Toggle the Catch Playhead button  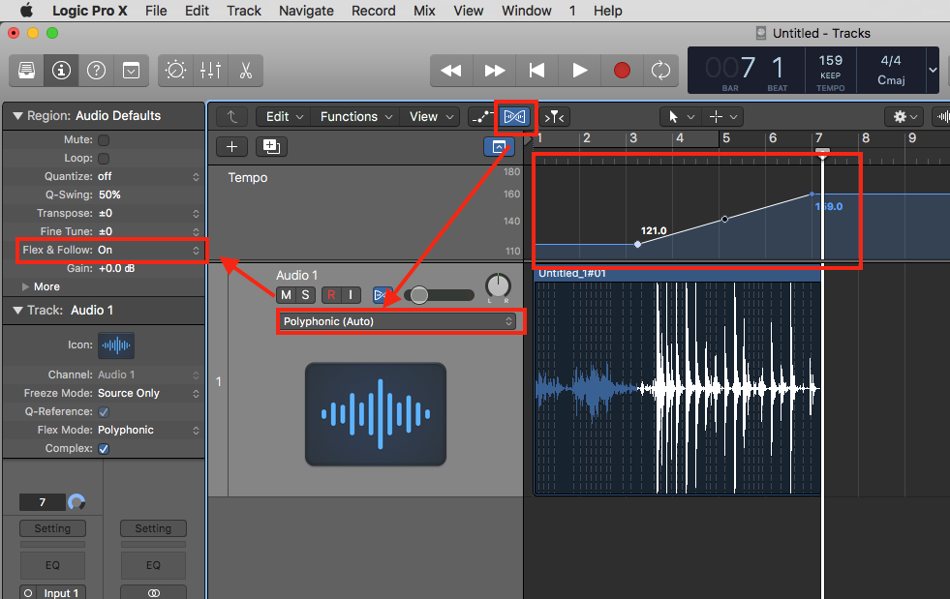point(554,116)
